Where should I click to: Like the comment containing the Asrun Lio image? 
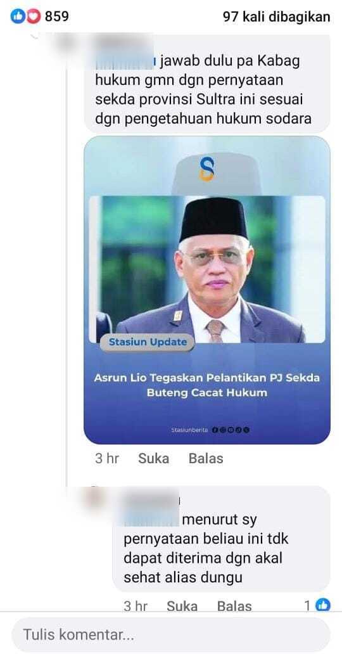153,458
